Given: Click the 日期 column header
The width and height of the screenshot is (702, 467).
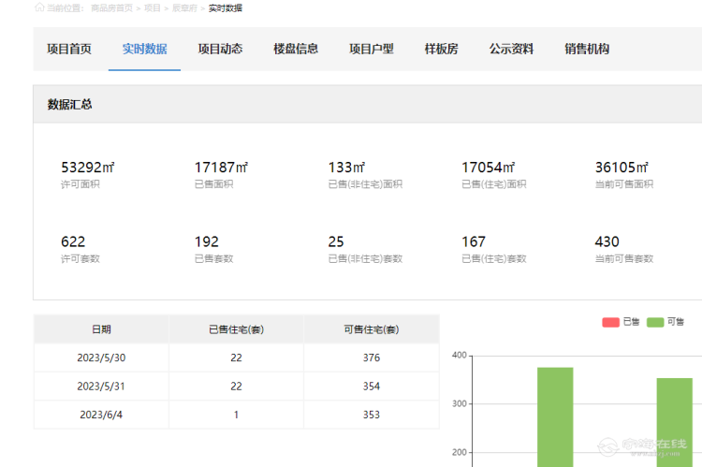Looking at the screenshot, I should [x=101, y=329].
